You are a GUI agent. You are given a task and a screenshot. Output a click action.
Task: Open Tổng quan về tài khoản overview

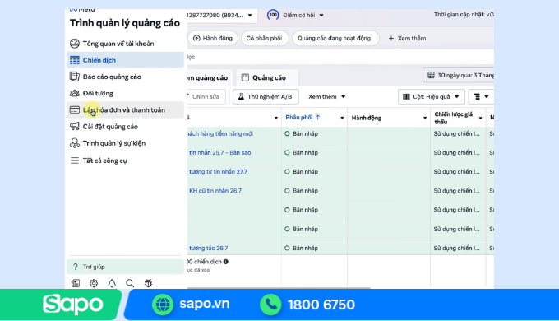tap(125, 44)
